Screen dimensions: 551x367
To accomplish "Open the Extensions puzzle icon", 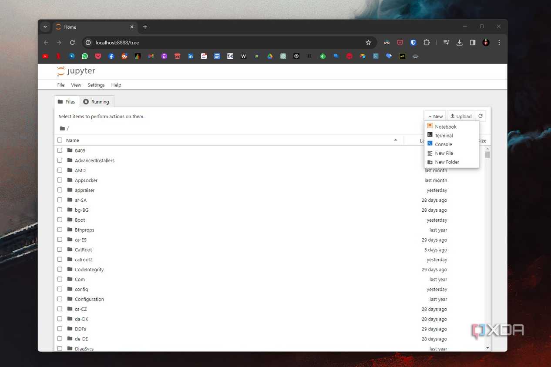I will [427, 43].
